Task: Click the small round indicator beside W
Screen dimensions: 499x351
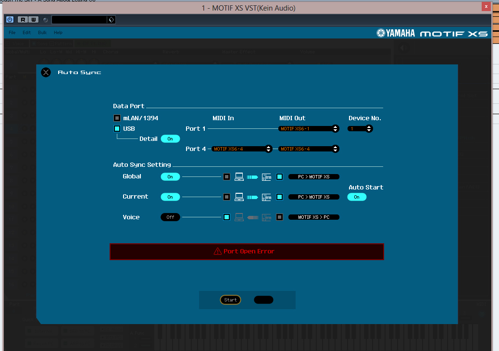Action: (45, 20)
